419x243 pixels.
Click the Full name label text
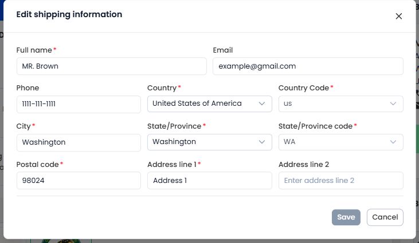pos(34,50)
